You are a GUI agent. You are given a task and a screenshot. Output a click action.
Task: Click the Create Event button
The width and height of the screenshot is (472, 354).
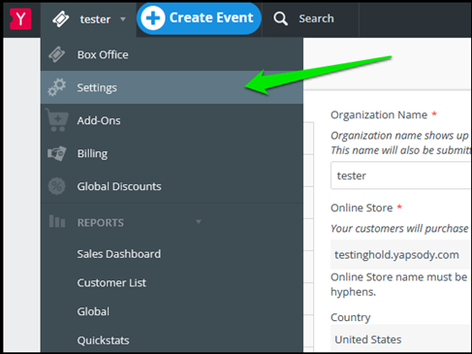tap(199, 18)
